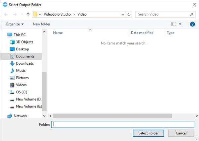Click the search magnifier icon
Screen dimensions: 199x141
[191, 15]
